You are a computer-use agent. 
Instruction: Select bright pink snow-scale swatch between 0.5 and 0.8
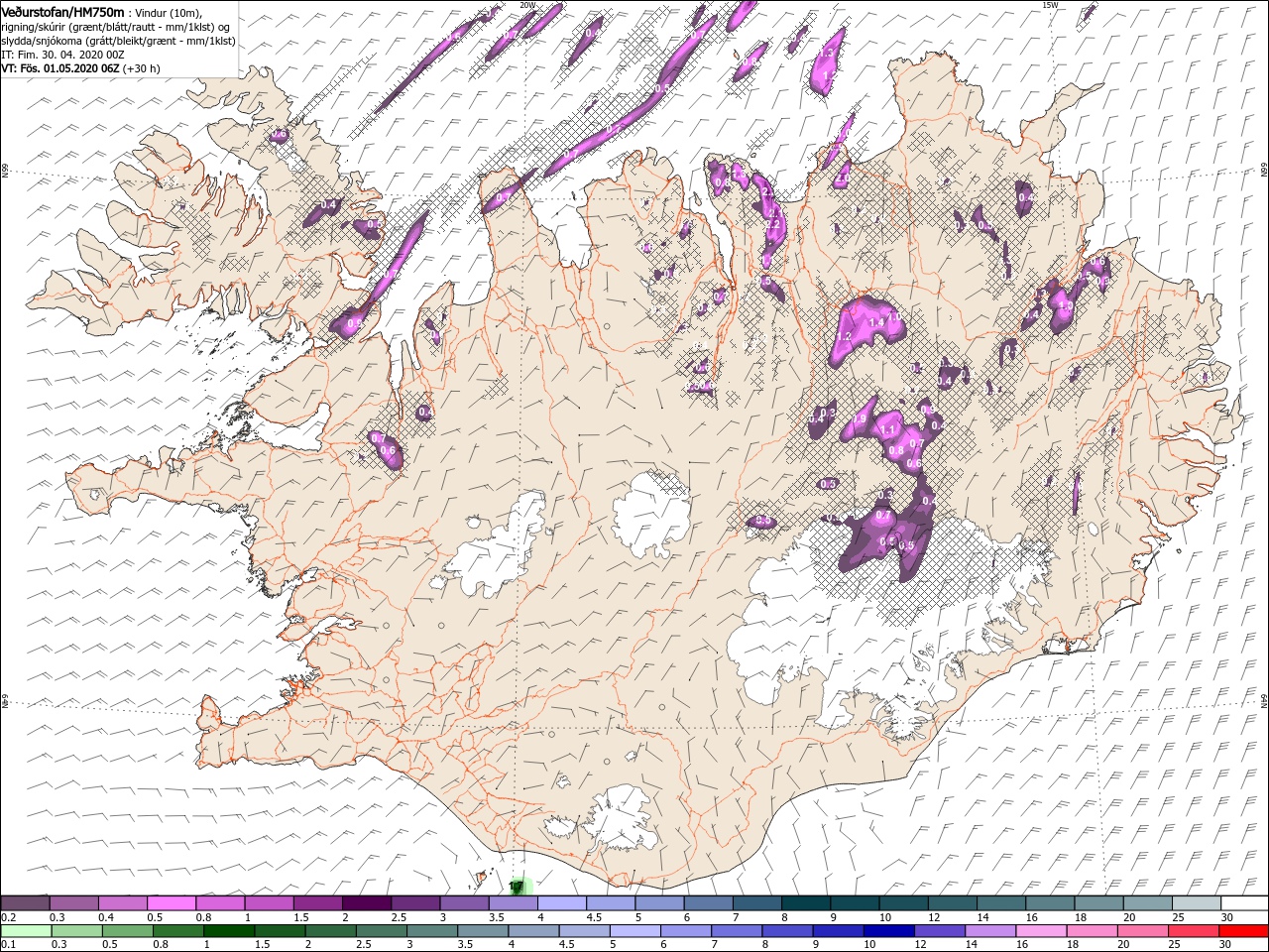pos(171,903)
